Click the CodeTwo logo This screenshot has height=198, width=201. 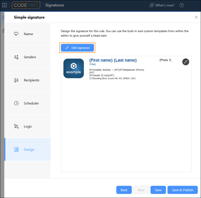(x=26, y=5)
